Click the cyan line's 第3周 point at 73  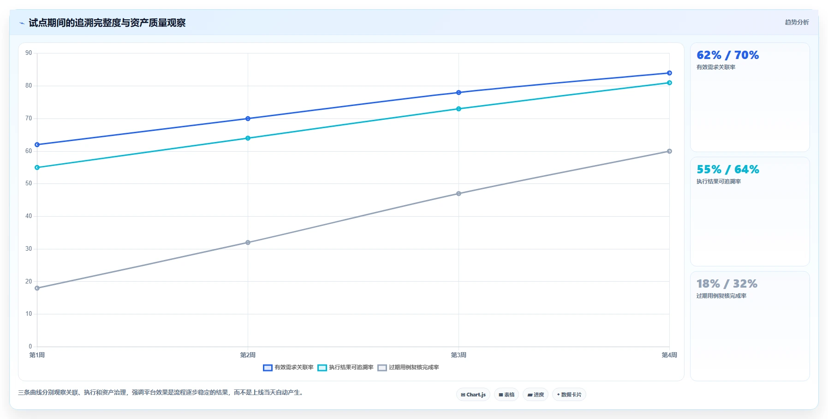[x=459, y=109]
